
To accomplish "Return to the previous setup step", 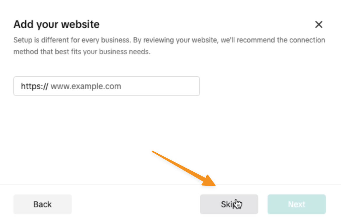I will tap(42, 204).
